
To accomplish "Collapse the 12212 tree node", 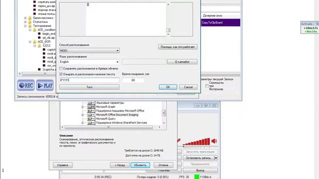I will 35,46.
